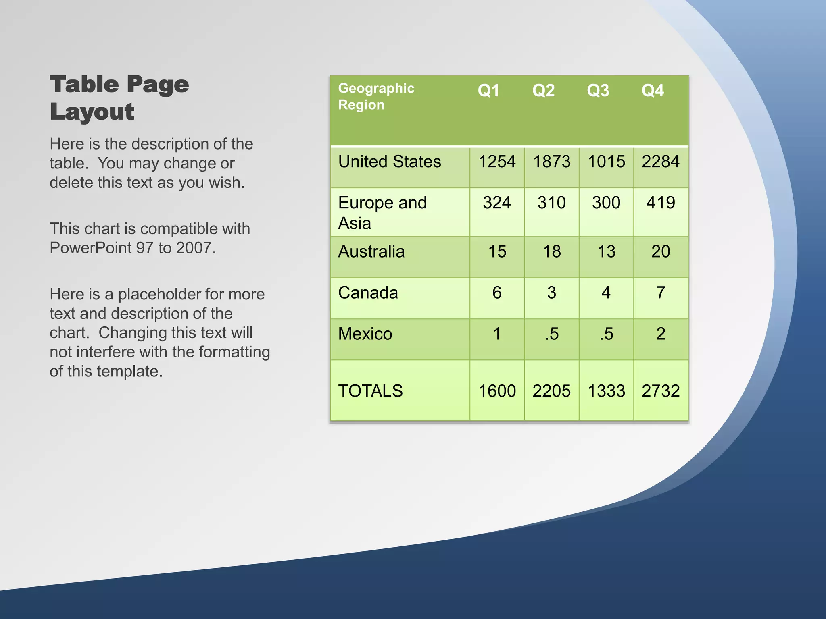Click the 'Europe and Asia' row label
This screenshot has height=619, width=826.
coord(382,213)
